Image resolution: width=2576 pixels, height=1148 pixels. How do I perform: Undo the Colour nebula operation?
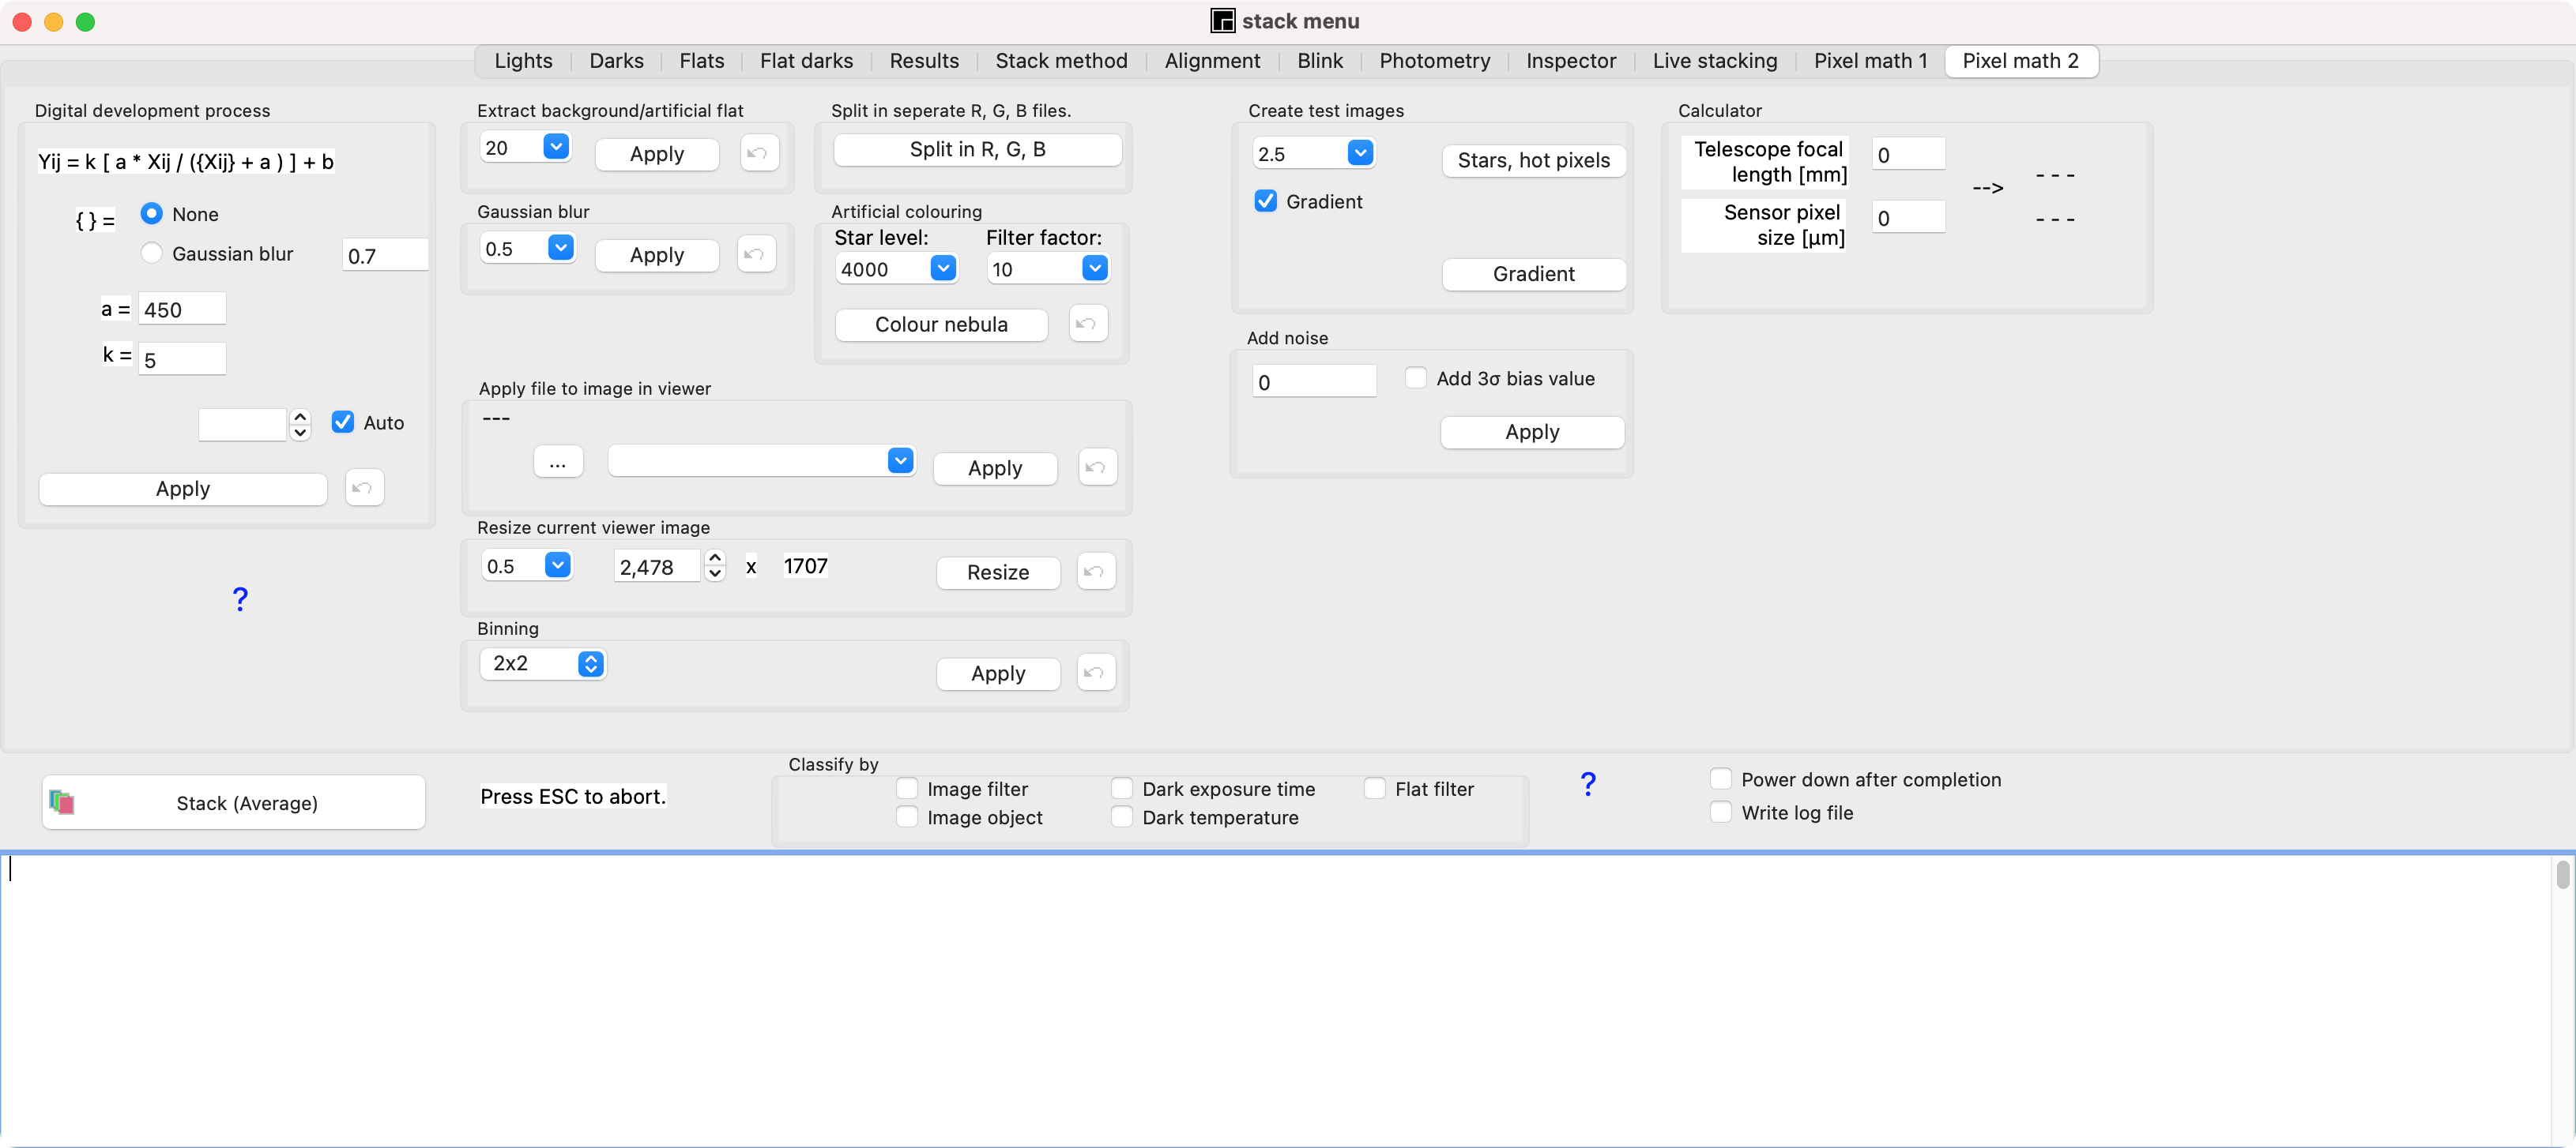pos(1087,324)
